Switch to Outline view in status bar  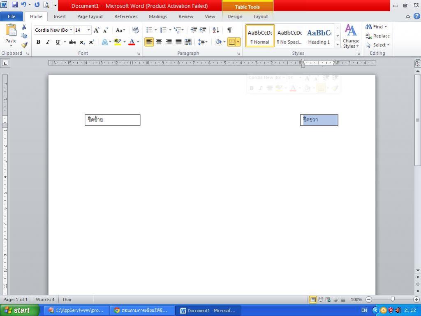click(x=335, y=300)
